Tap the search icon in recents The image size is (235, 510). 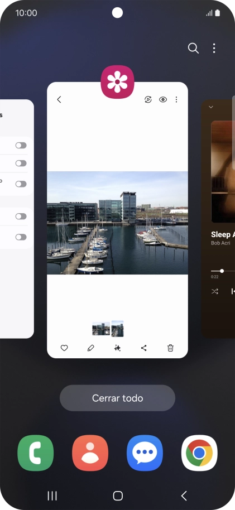pos(193,48)
